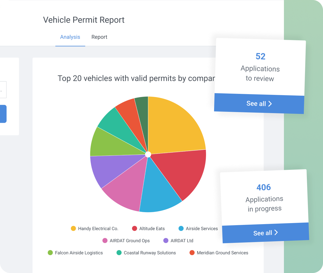Click the AIRDAT Ground Ops legend label
This screenshot has height=273, width=323.
[130, 241]
